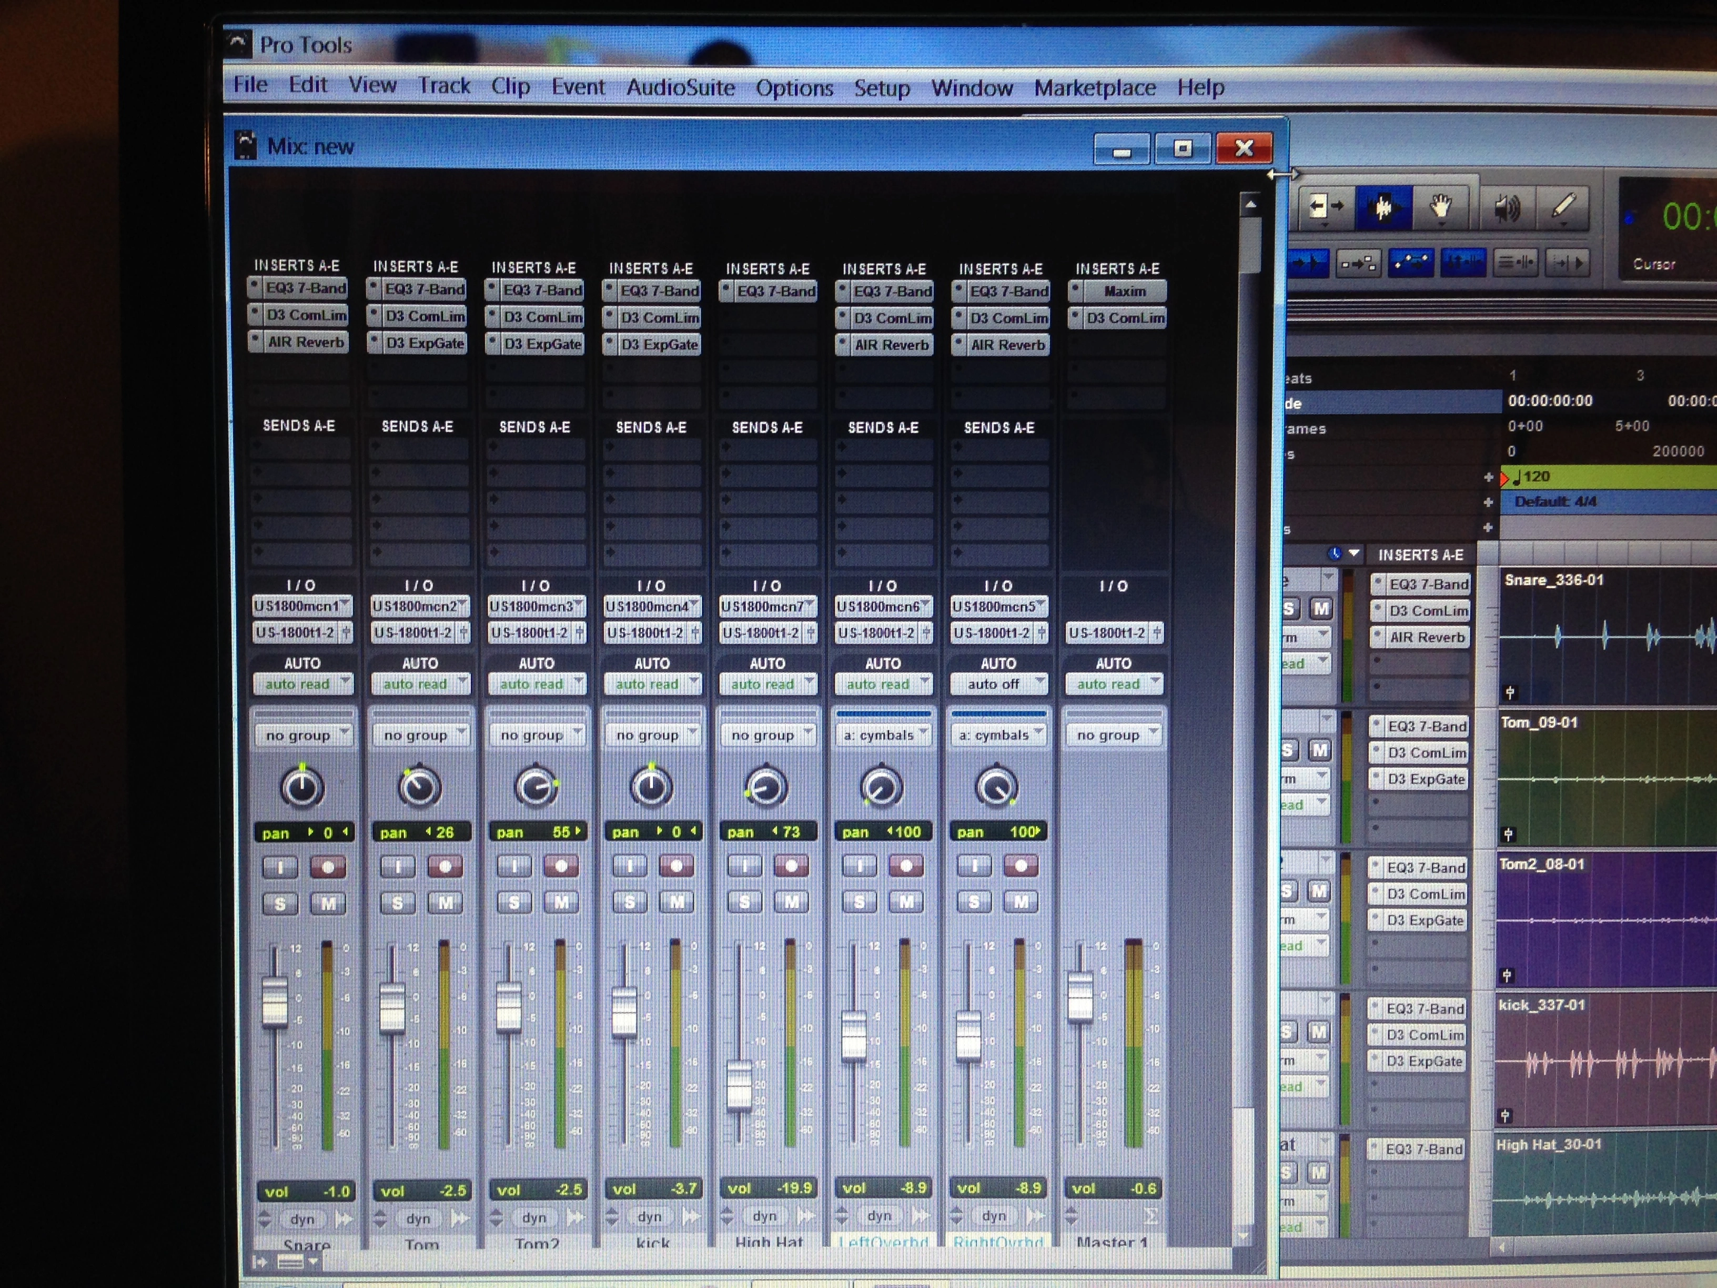Click the Snare vol -1.0 field

(x=307, y=1192)
